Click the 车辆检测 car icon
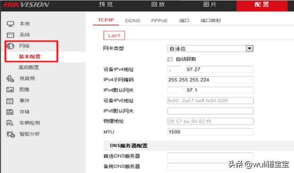 [x=10, y=123]
